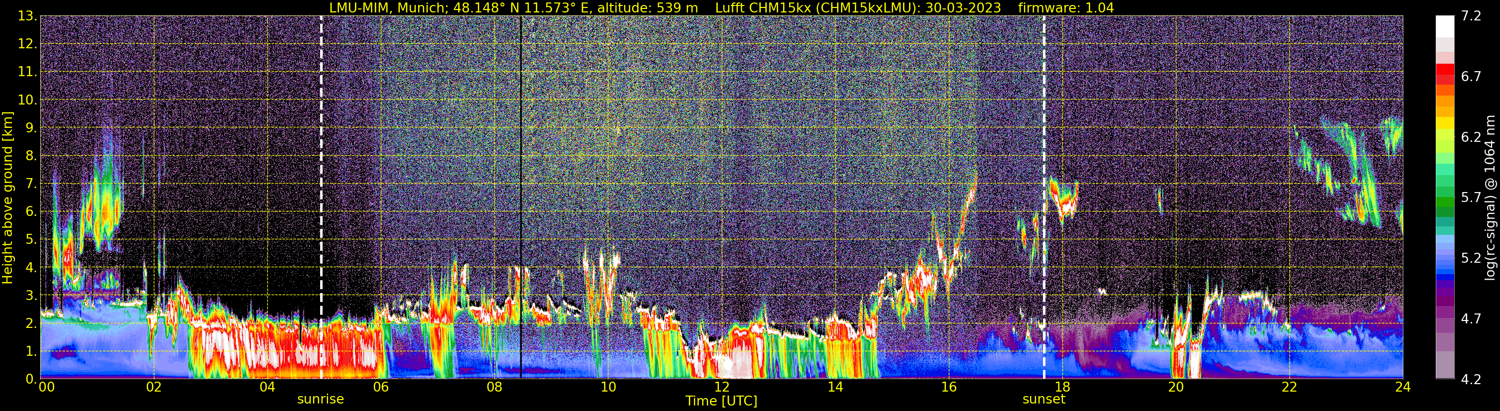Click the '2.' tick on the height axis
The image size is (1500, 411).
31,324
